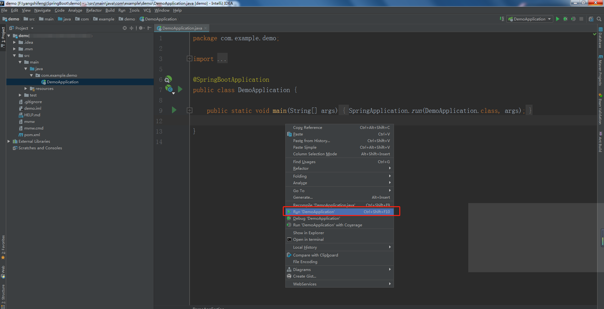
Task: Open the Refactor menu in menu bar
Action: point(94,10)
